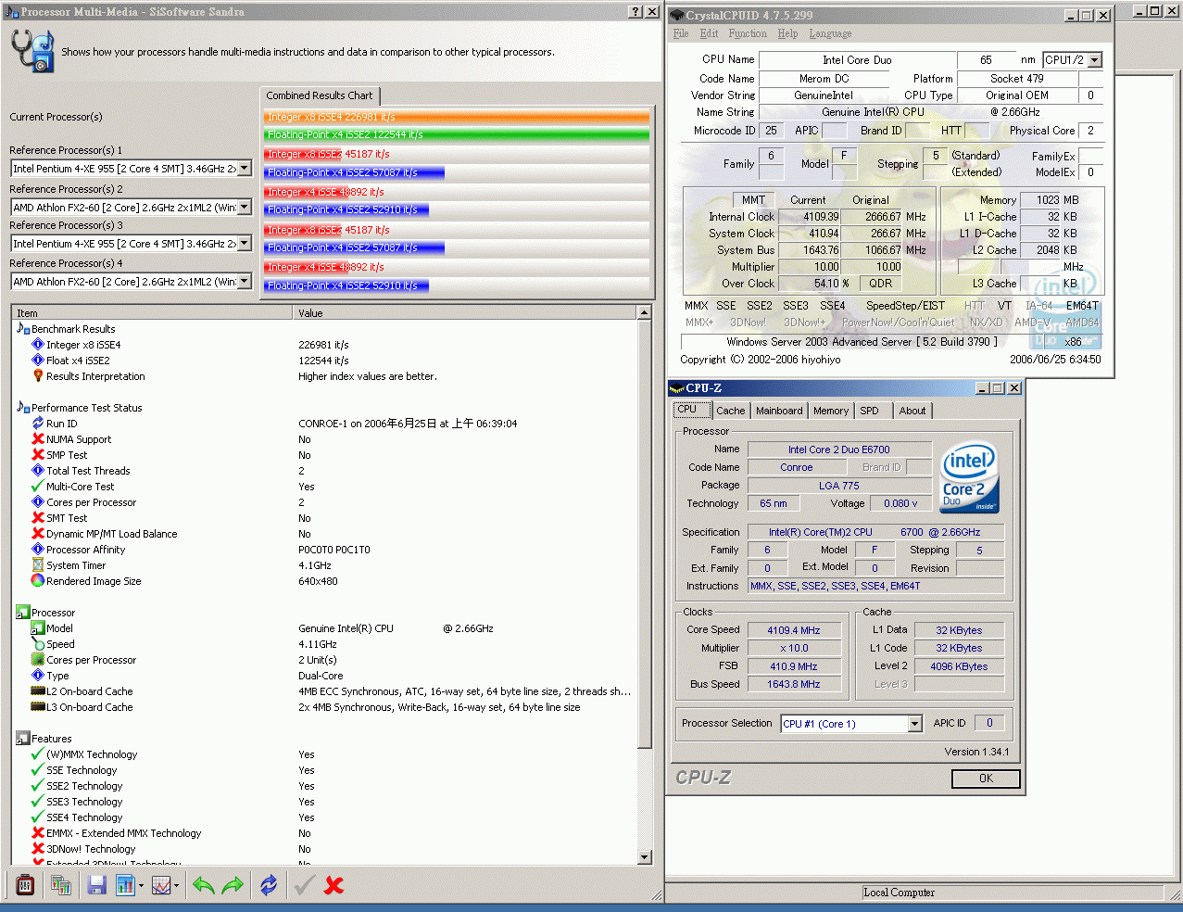Image resolution: width=1183 pixels, height=912 pixels.
Task: Click the Multi-Core Test green check icon
Action: coord(38,487)
